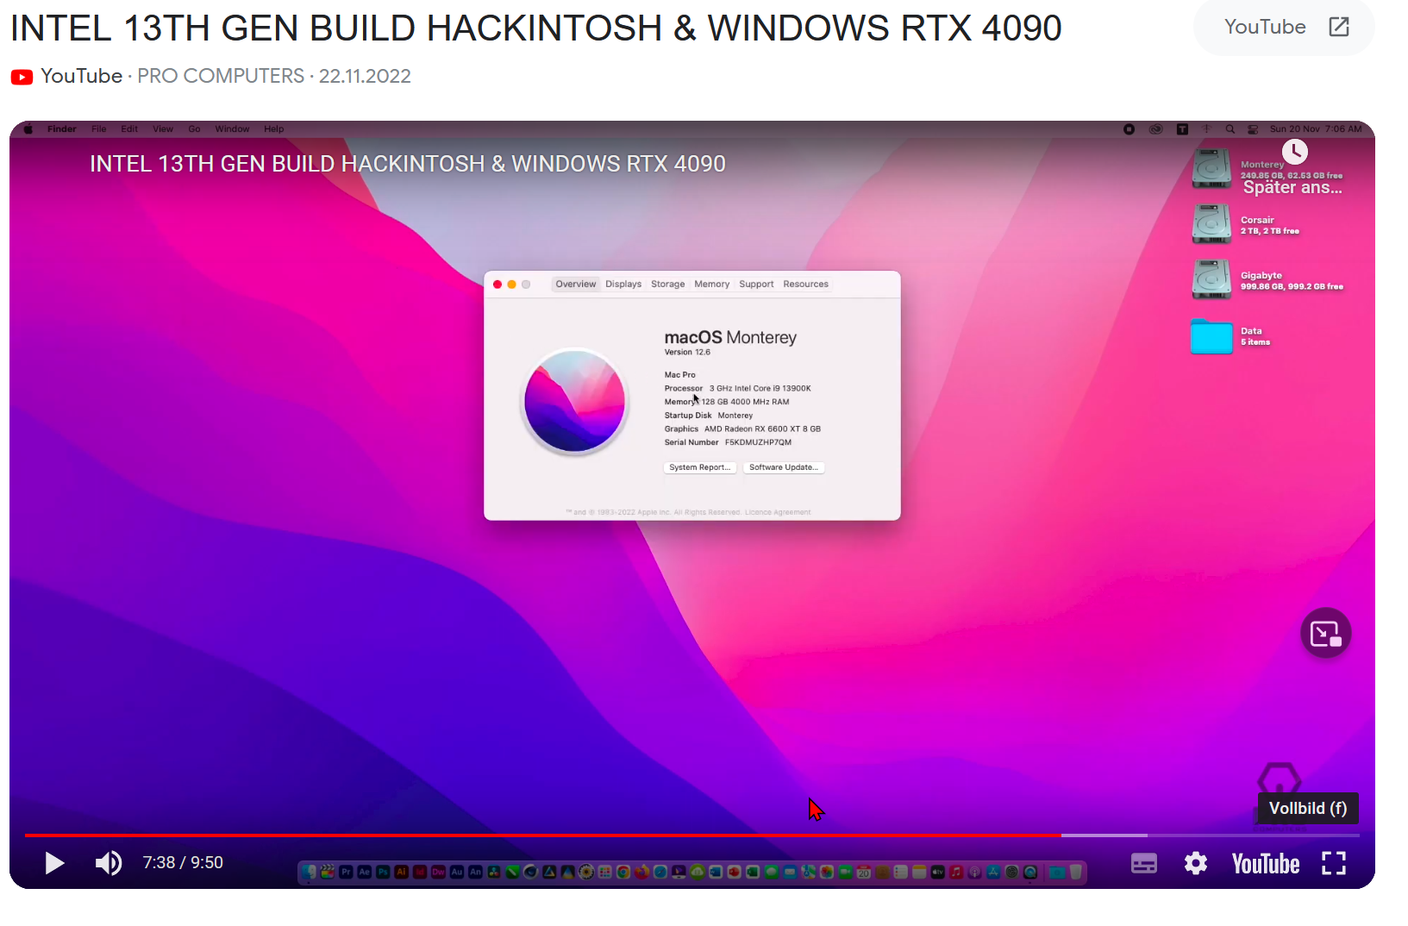Click the Safari icon in the Dock
The width and height of the screenshot is (1408, 926).
(x=660, y=873)
